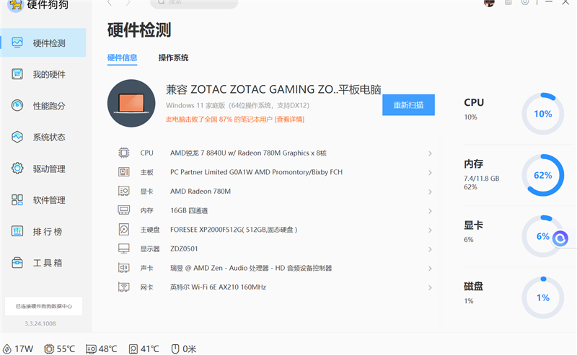Switch to the 操作系统 tab
This screenshot has width=577, height=355.
point(173,58)
